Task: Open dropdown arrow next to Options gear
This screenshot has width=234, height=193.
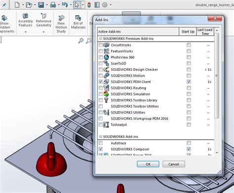Action: point(111,5)
